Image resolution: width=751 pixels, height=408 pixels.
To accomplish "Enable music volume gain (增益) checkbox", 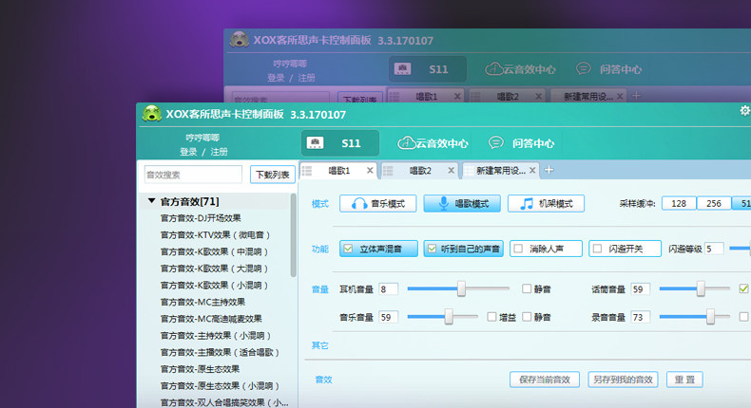I will [491, 317].
